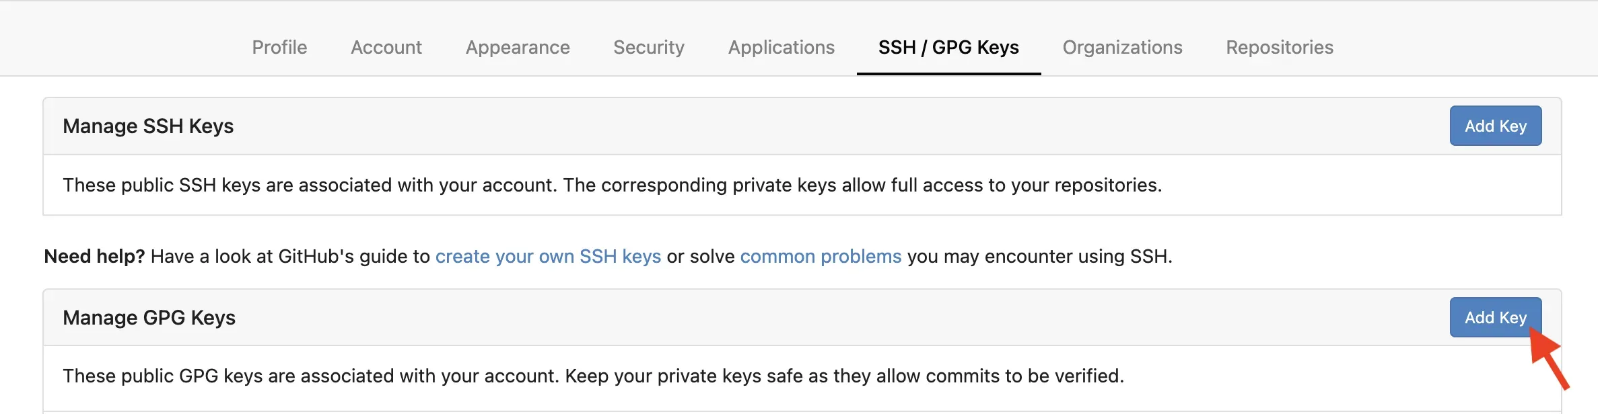The height and width of the screenshot is (414, 1598).
Task: Click the red arrow annotation
Action: 1550,358
